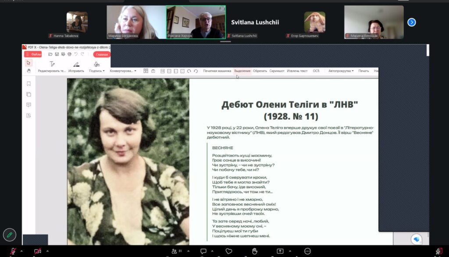Toggle the annotation pencil button
The height and width of the screenshot is (257, 449).
[x=10, y=235]
